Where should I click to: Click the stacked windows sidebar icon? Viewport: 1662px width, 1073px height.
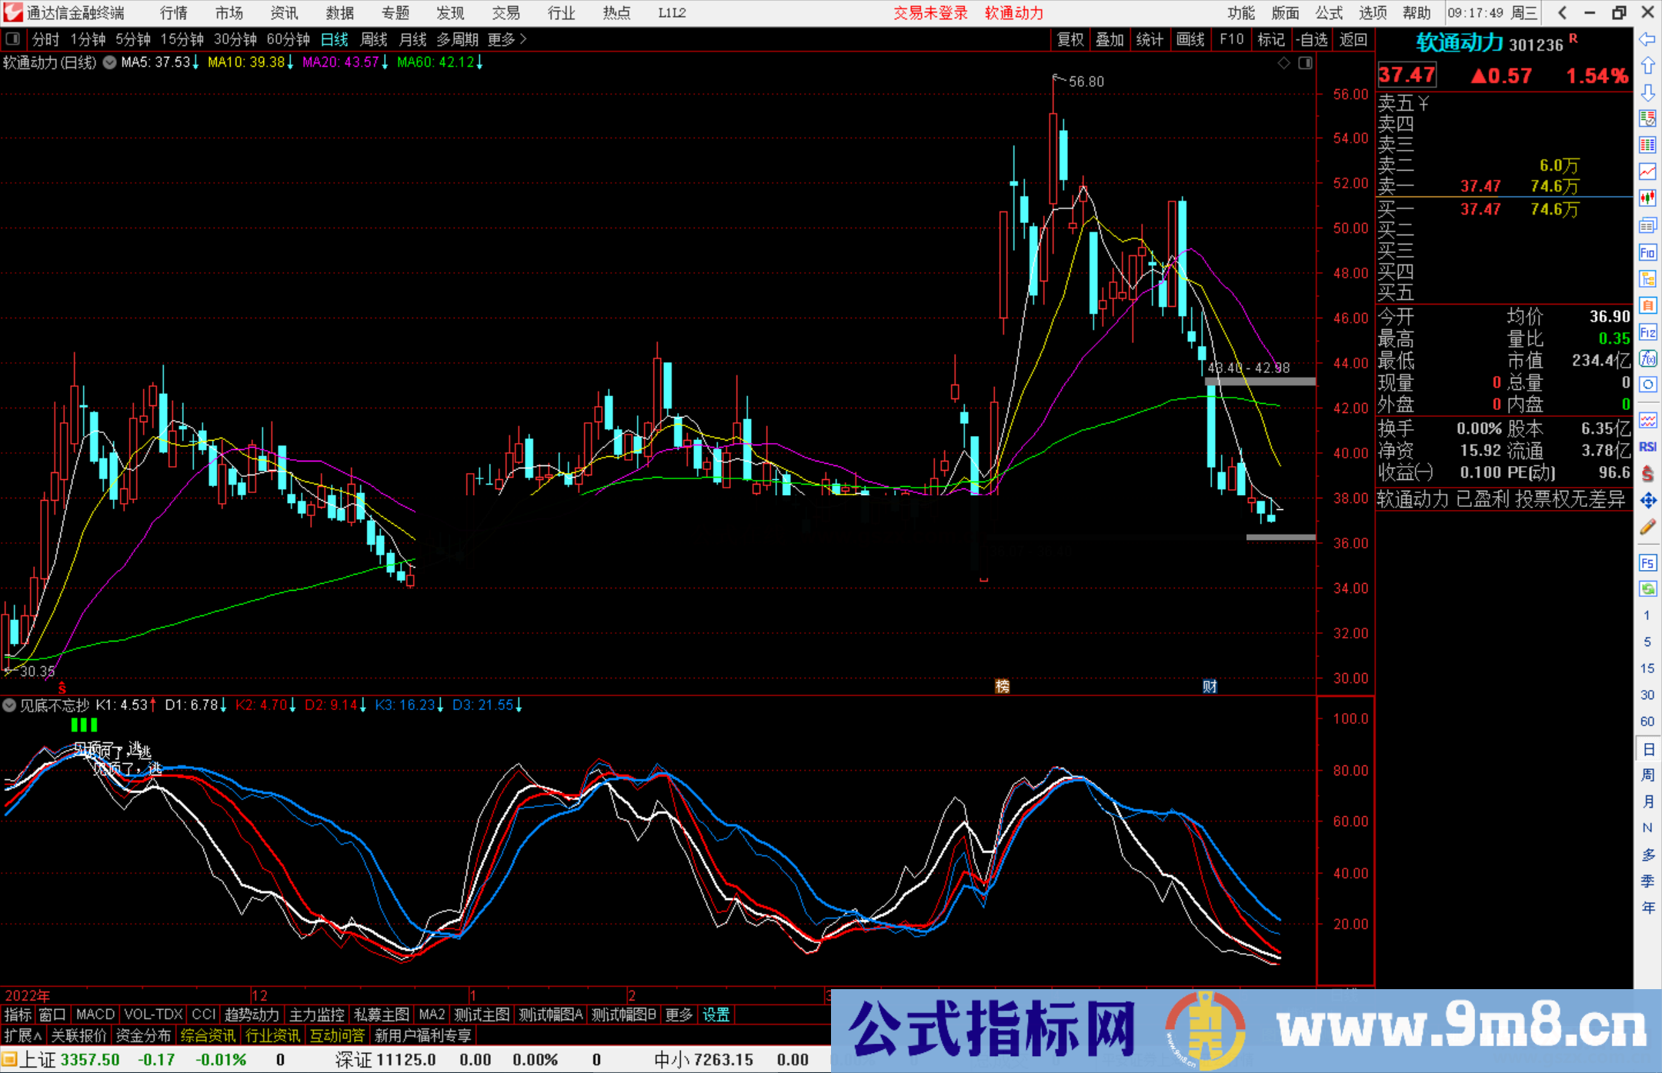(1647, 225)
